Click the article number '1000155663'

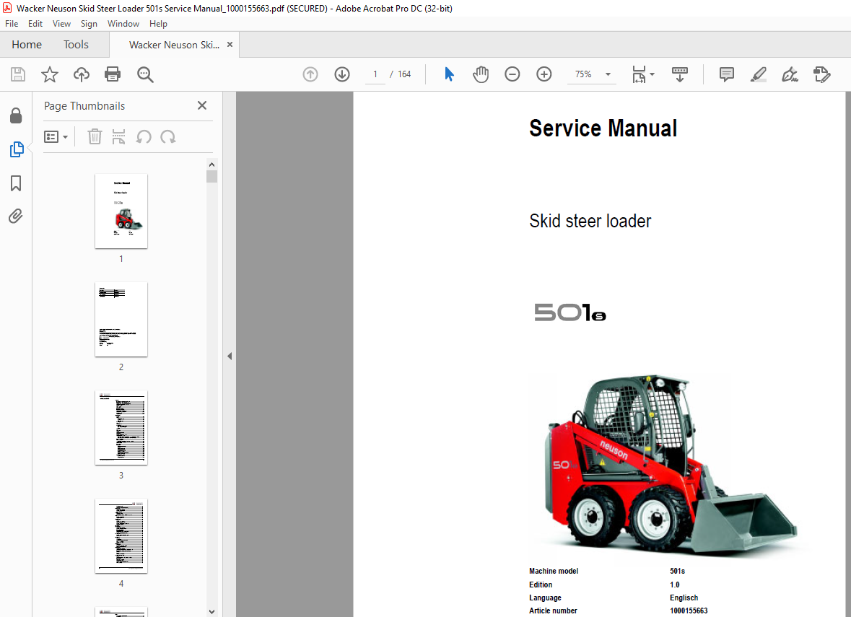click(x=689, y=611)
